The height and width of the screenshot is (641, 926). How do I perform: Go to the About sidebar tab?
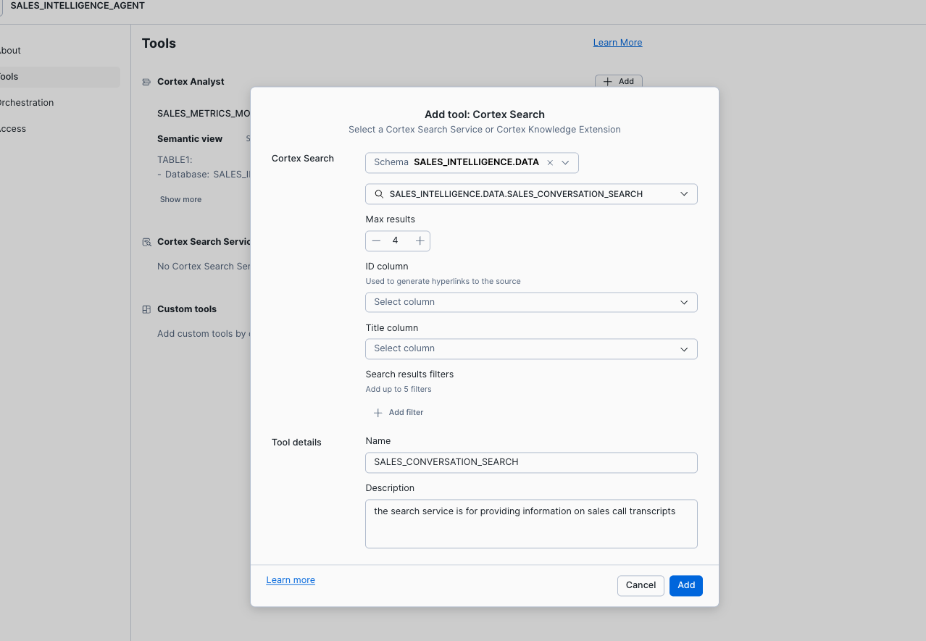coord(10,51)
